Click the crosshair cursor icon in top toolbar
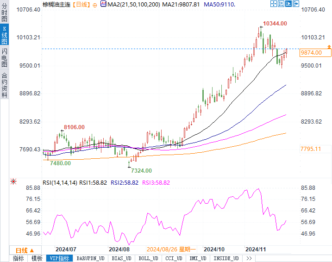The width and height of the screenshot is (332, 262). (274, 4)
